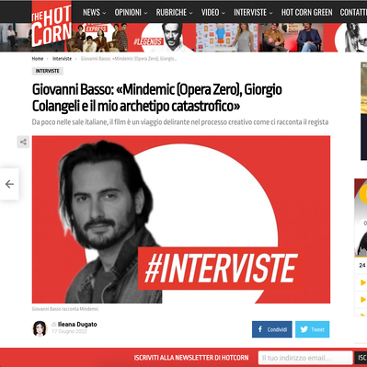Play second track arrow in sidebar widget

click(363, 299)
